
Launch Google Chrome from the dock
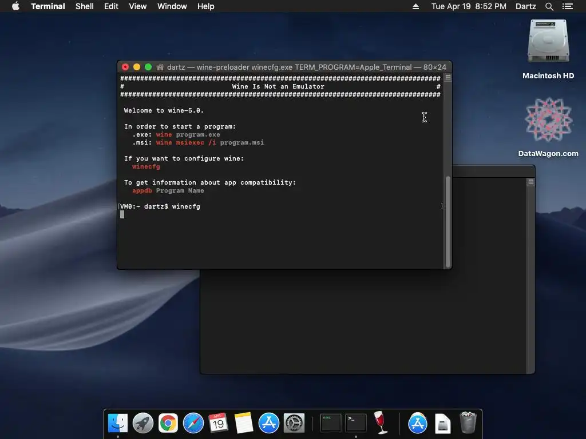tap(168, 423)
